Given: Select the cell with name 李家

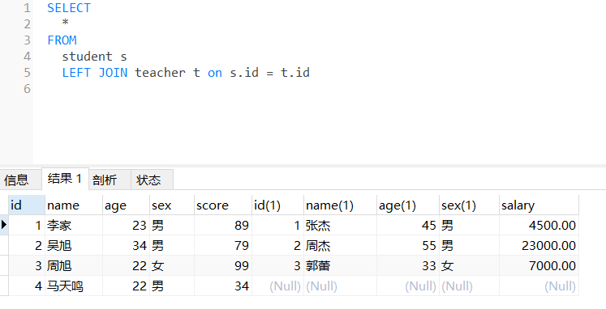Looking at the screenshot, I should click(x=74, y=225).
